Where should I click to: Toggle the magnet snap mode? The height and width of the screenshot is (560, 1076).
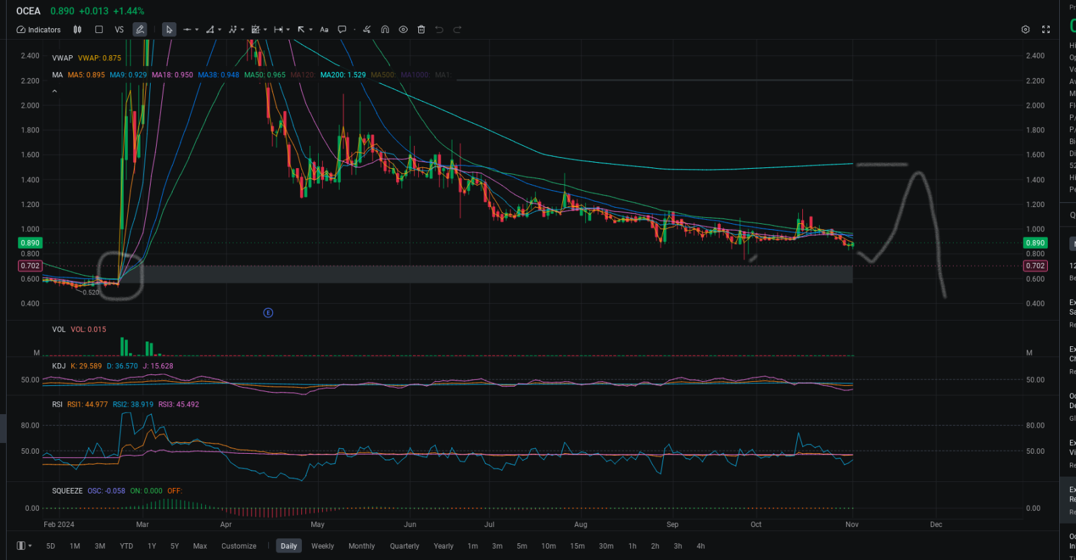pyautogui.click(x=385, y=30)
